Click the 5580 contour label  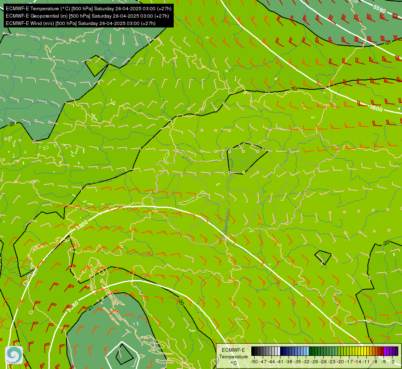click(73, 307)
